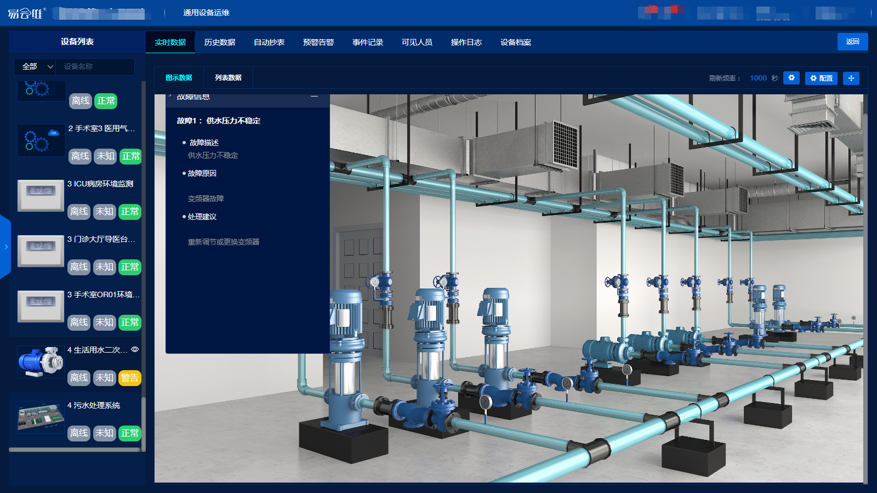Click the 设备名称 search field
This screenshot has height=493, width=877.
pos(95,66)
